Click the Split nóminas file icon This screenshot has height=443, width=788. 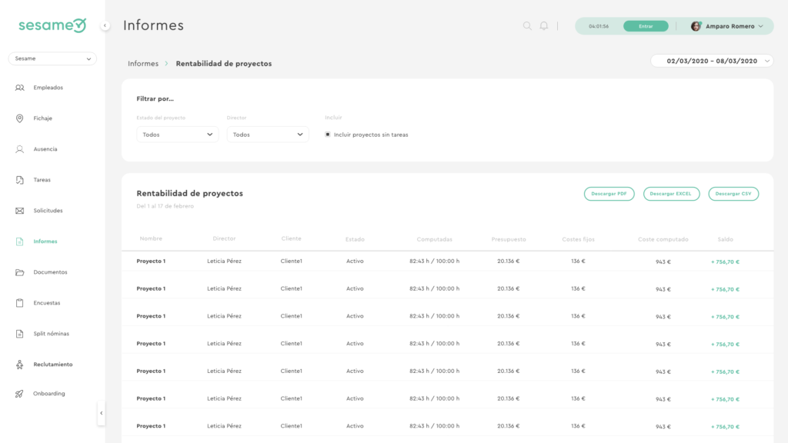click(x=19, y=334)
